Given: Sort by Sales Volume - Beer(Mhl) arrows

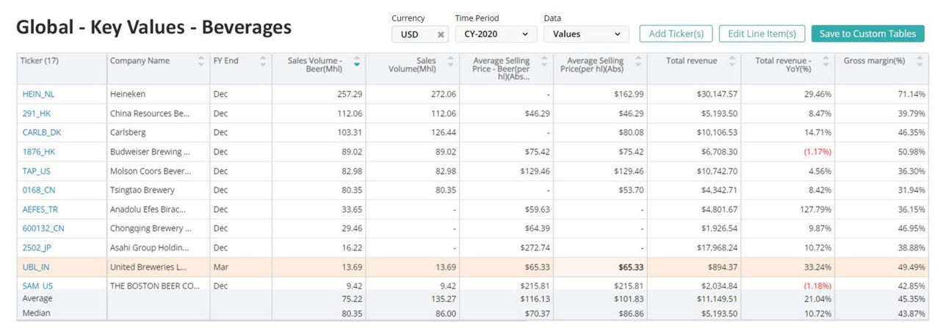Looking at the screenshot, I should (x=357, y=62).
